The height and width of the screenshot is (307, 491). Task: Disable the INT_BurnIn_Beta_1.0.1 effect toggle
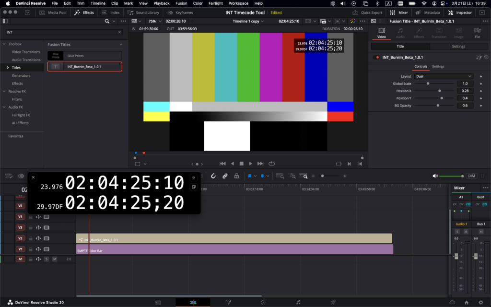pyautogui.click(x=378, y=57)
